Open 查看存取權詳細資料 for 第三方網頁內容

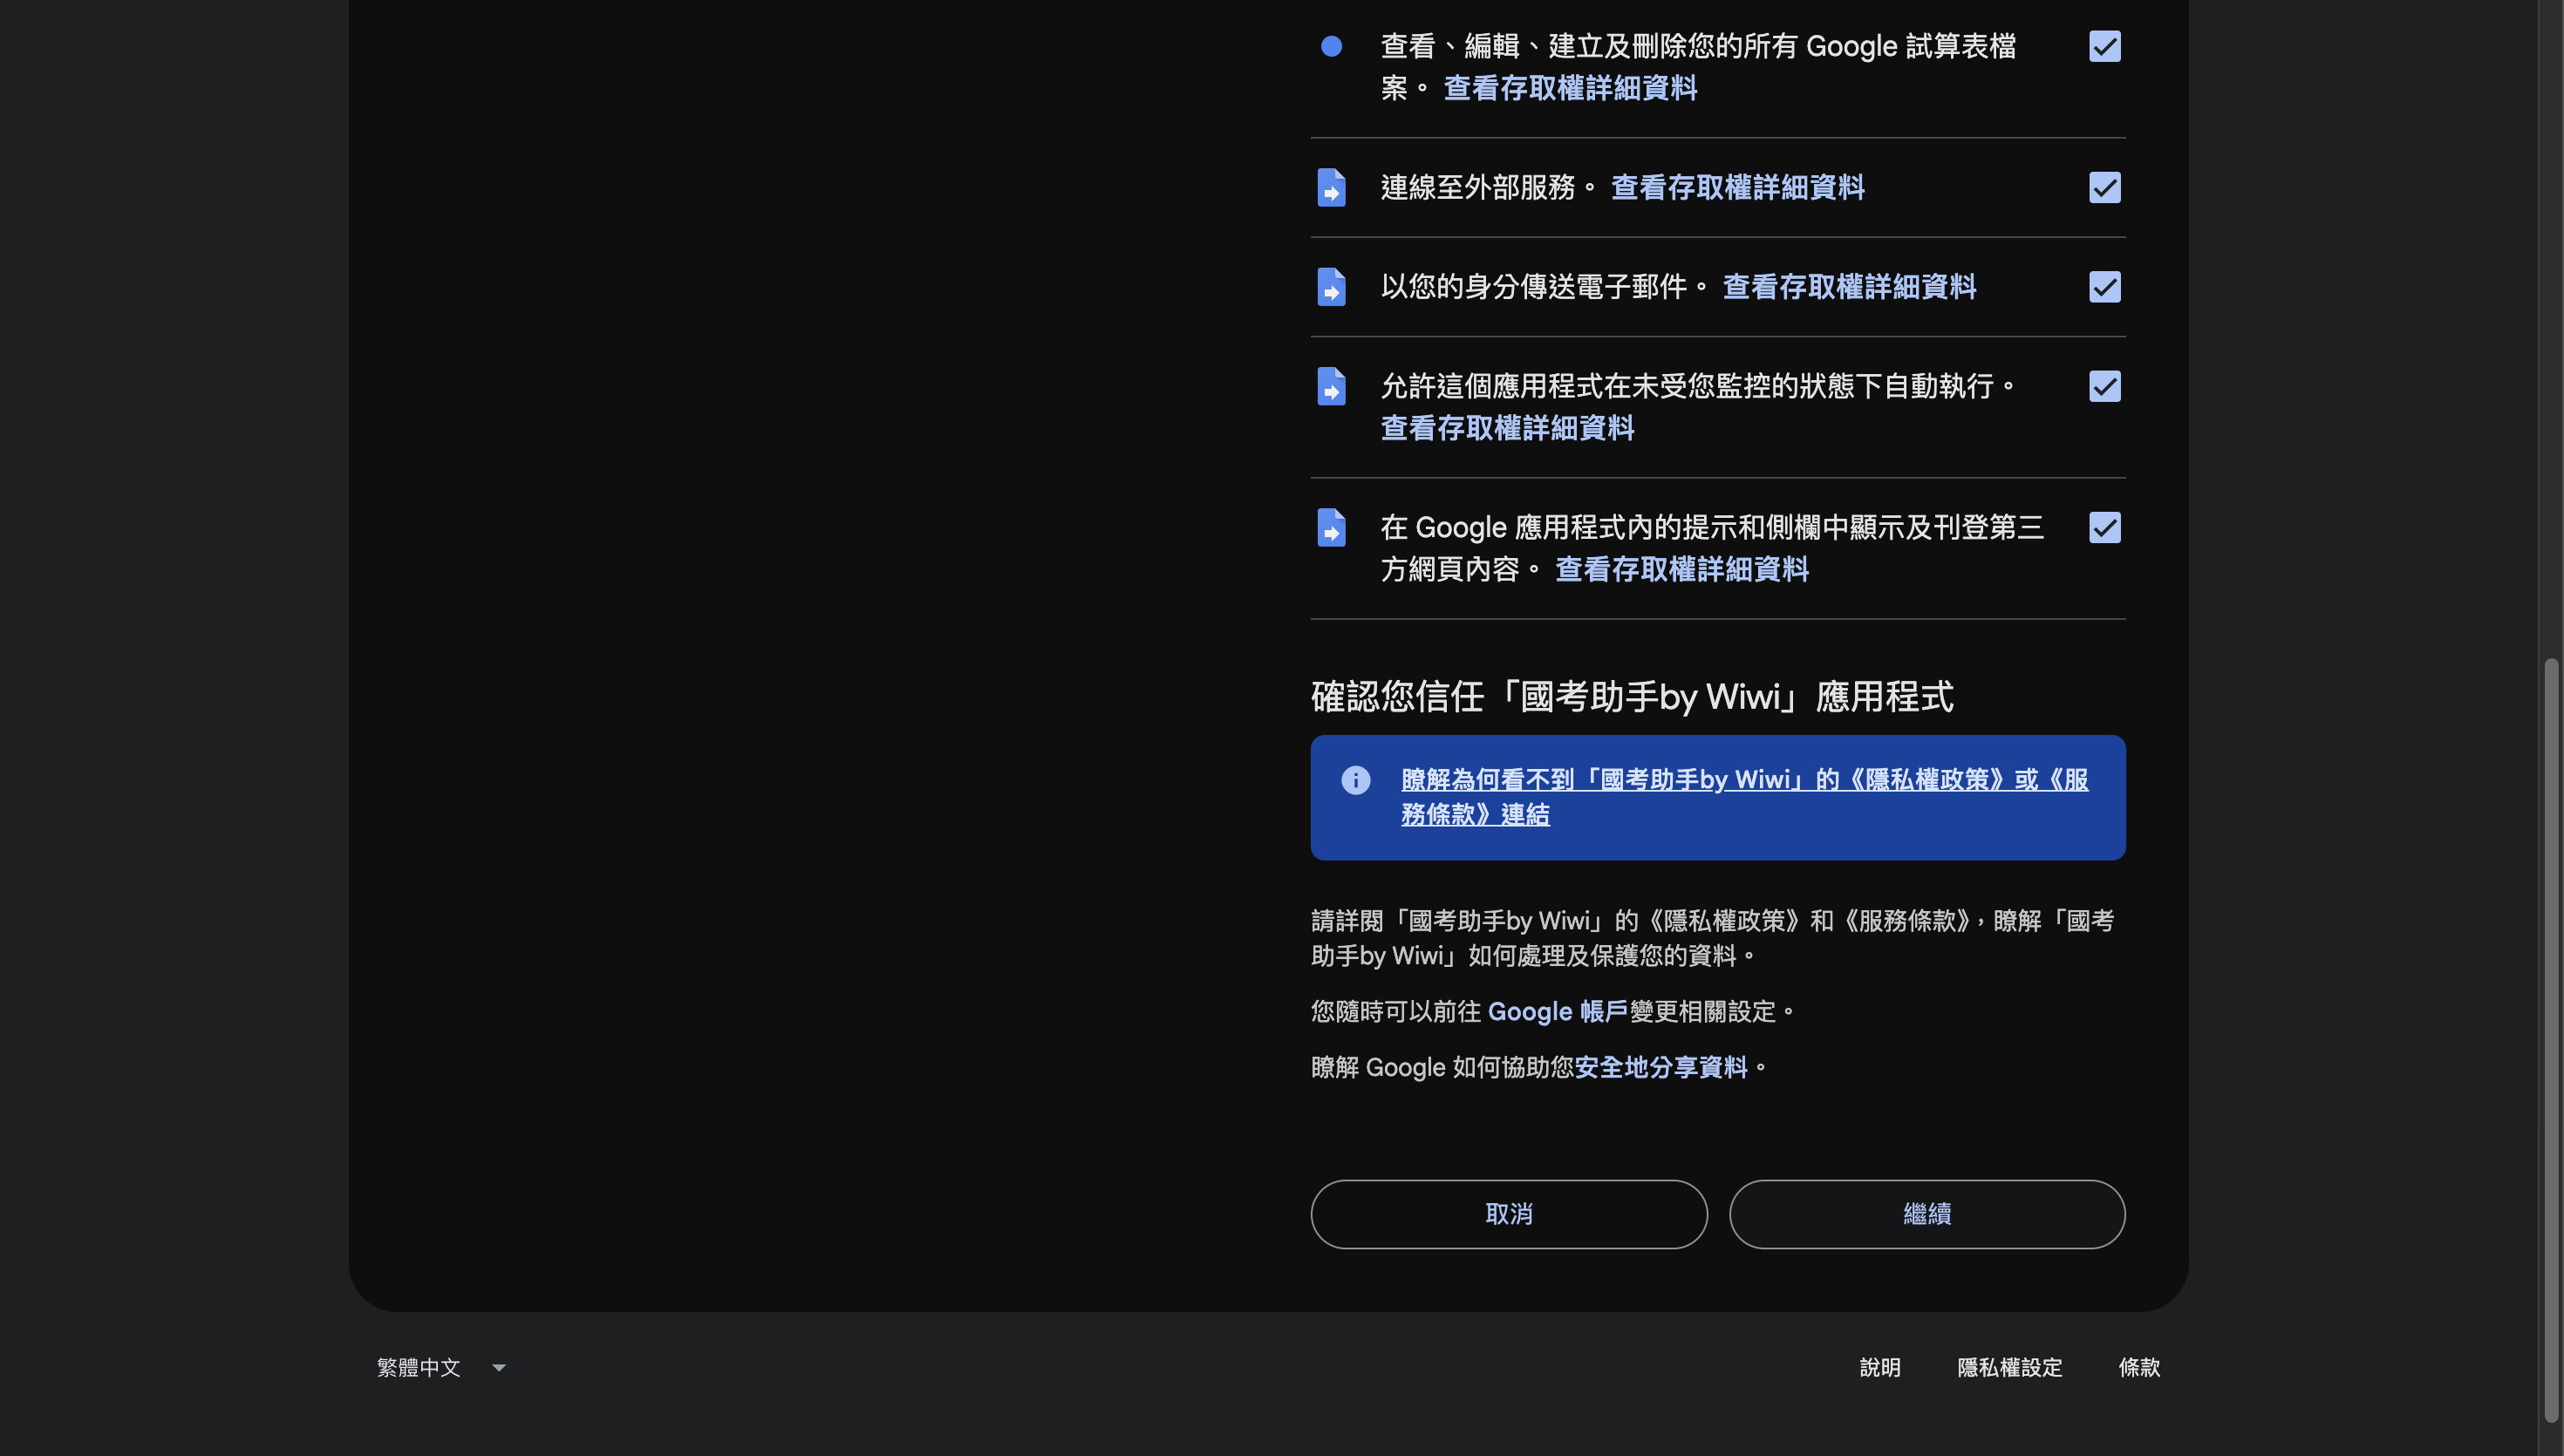point(1682,569)
